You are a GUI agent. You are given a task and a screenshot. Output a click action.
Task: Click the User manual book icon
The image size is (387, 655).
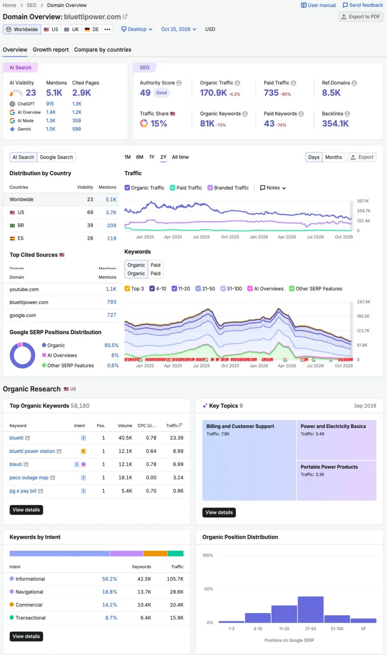click(x=304, y=5)
